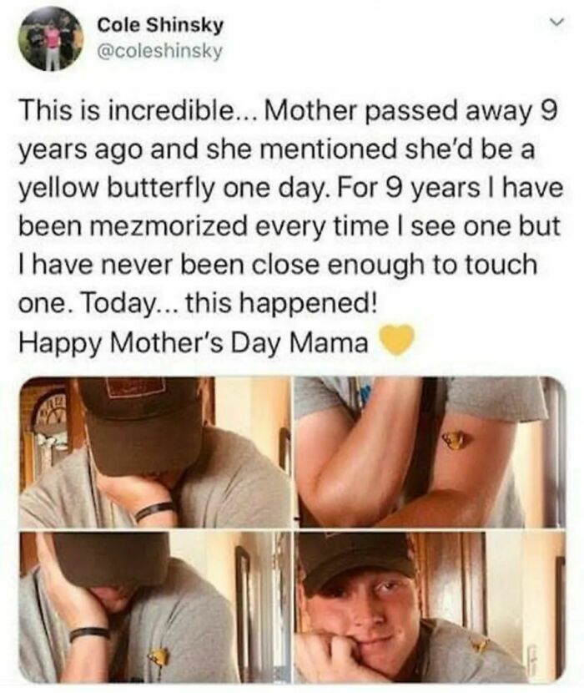Click the "Happy Mother's Day Mama" line
584x693 pixels.
click(x=194, y=341)
